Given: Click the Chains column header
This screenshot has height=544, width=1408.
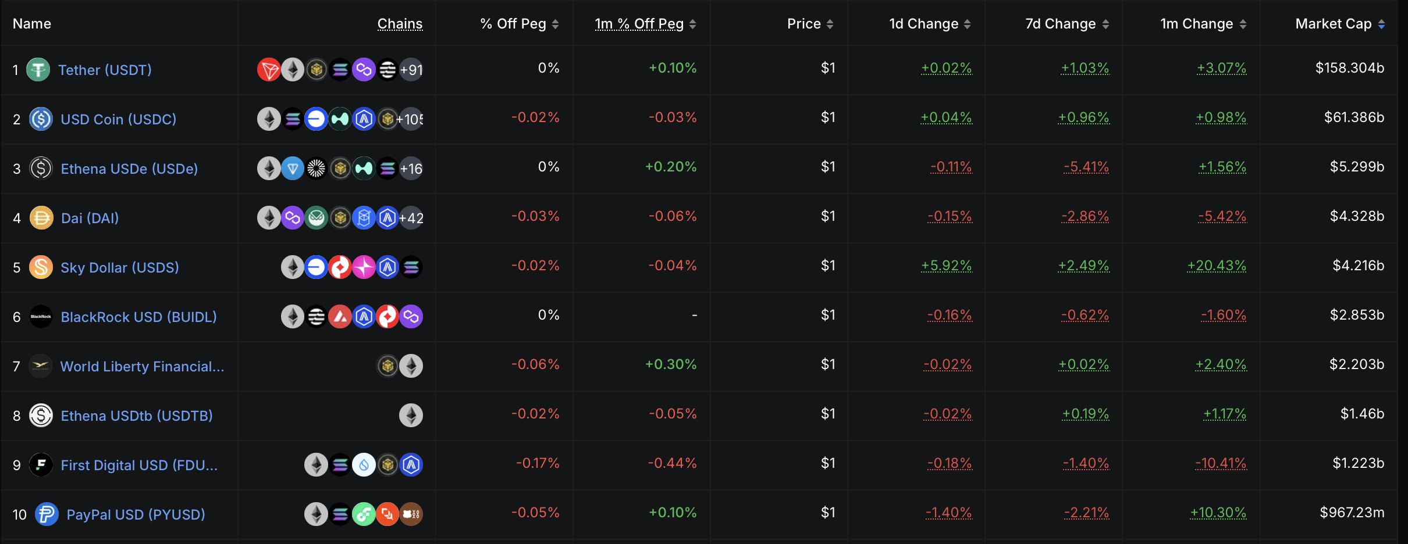Looking at the screenshot, I should pos(400,24).
